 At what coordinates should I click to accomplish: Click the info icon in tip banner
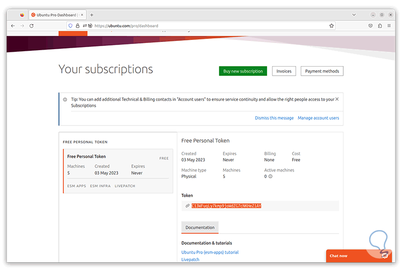click(x=65, y=99)
